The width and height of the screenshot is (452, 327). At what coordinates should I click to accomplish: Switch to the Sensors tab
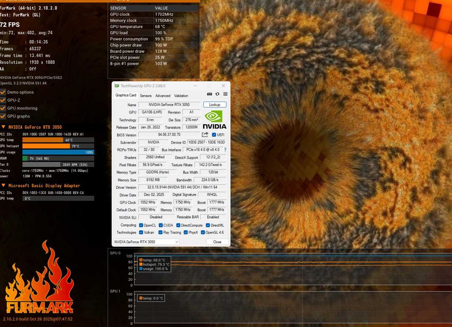coord(146,96)
